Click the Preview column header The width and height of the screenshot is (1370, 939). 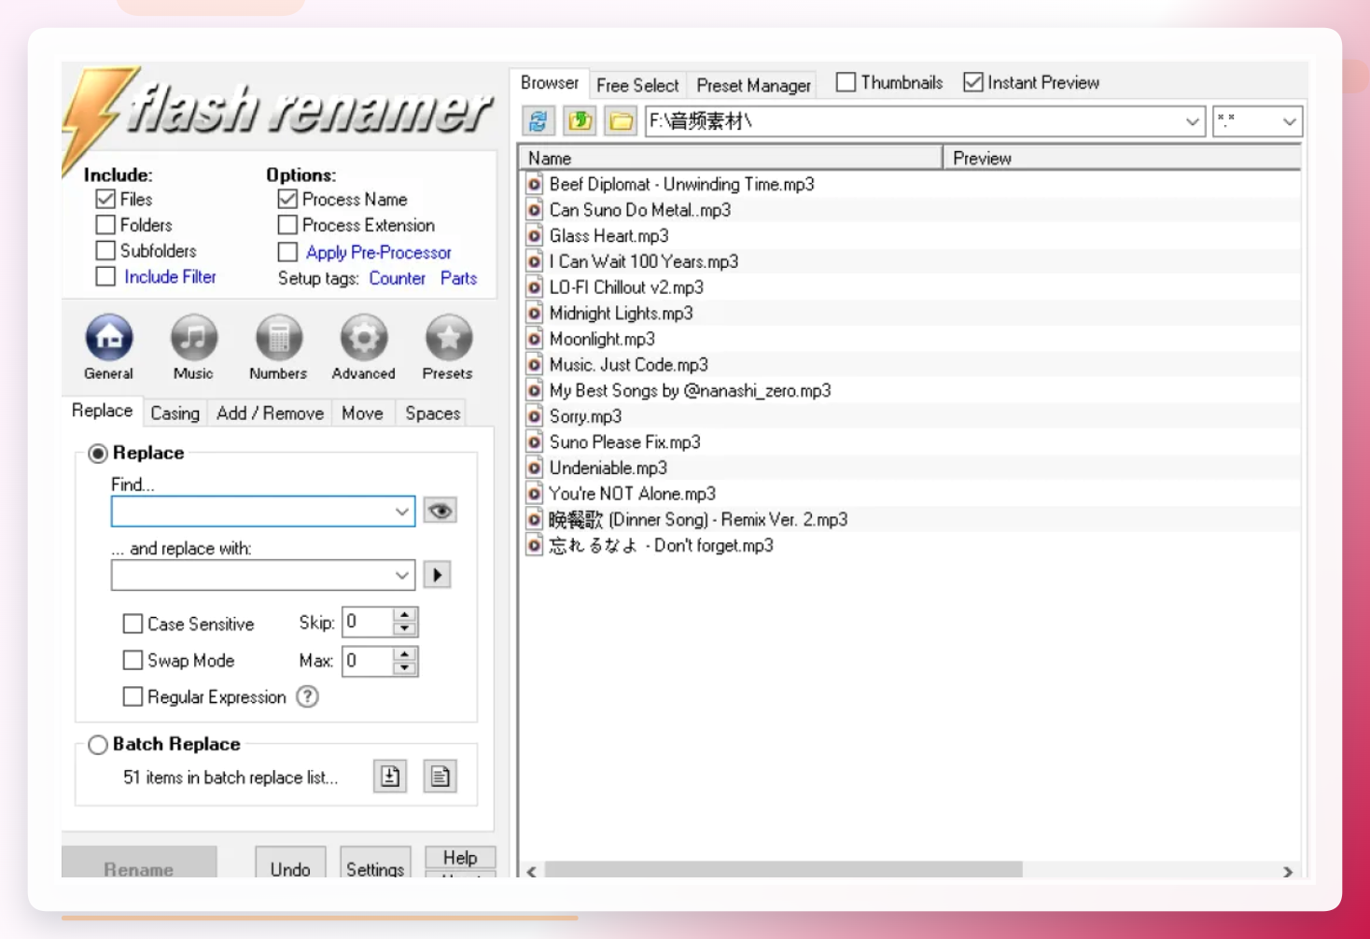pyautogui.click(x=1122, y=158)
